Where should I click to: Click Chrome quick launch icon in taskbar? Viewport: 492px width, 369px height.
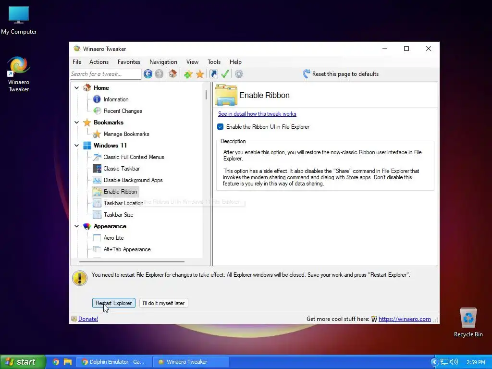(56, 362)
